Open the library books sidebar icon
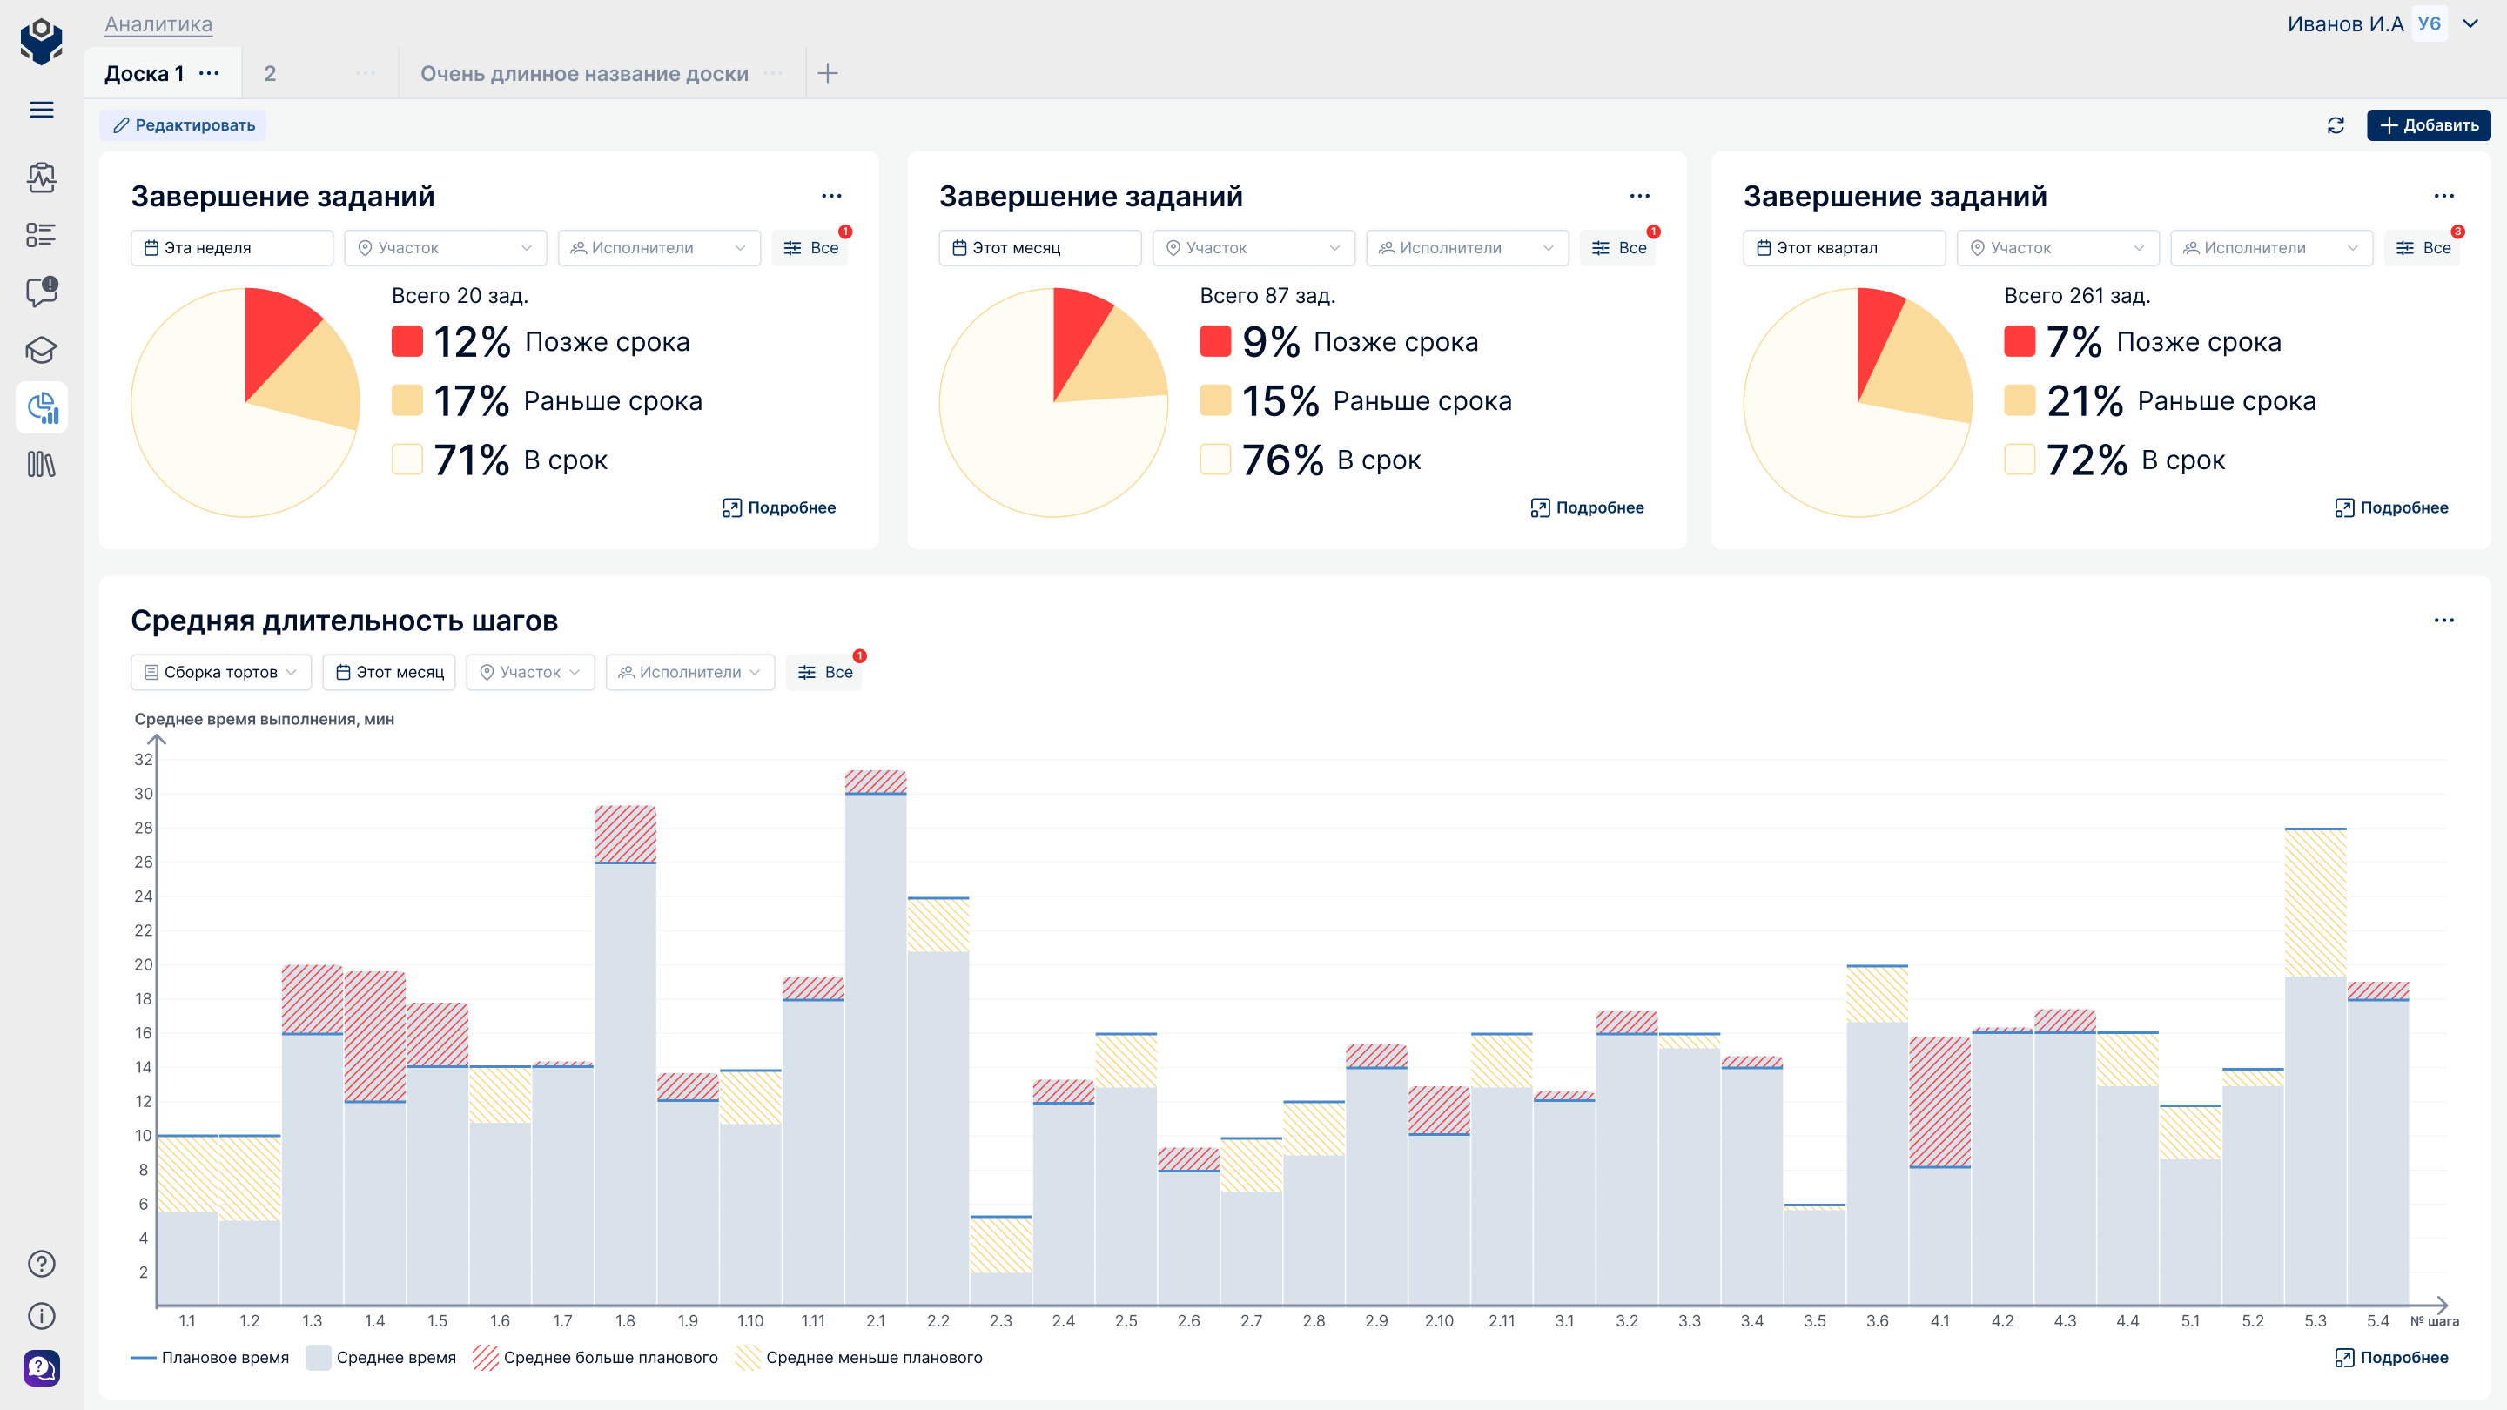Image resolution: width=2507 pixels, height=1410 pixels. (x=41, y=464)
